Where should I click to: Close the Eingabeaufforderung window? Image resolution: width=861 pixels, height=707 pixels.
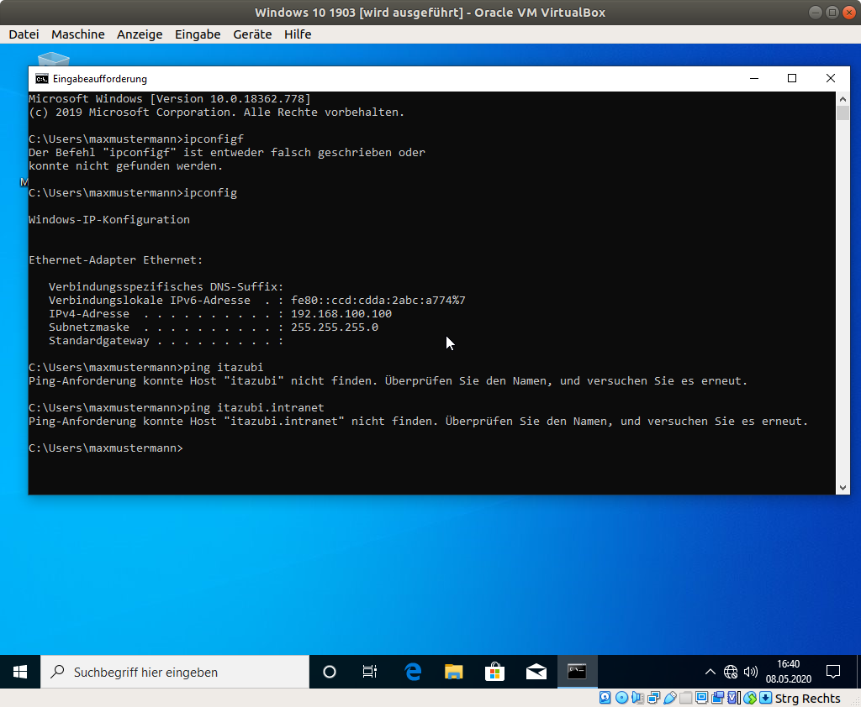pyautogui.click(x=830, y=78)
